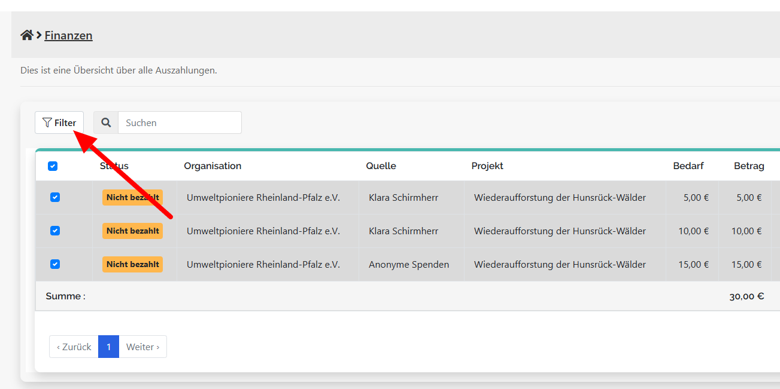Sort by the Bedarf column header
The height and width of the screenshot is (389, 780).
click(688, 166)
